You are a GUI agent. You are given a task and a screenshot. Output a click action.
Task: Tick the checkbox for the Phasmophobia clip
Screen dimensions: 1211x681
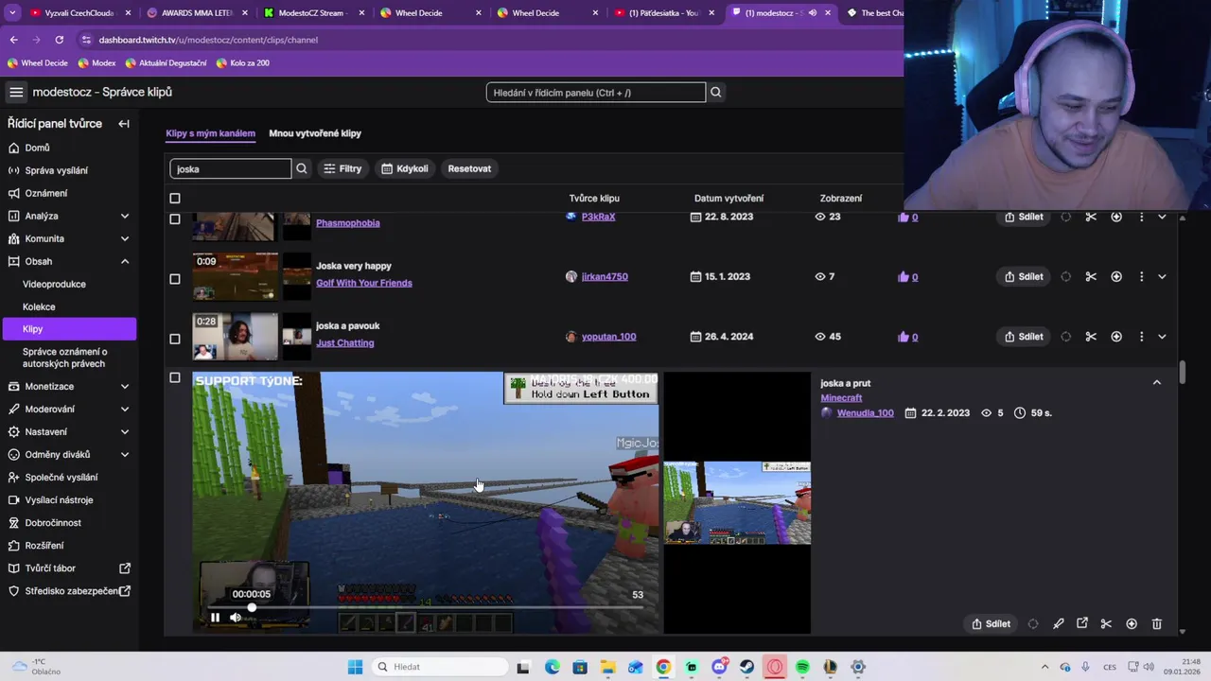tap(174, 218)
